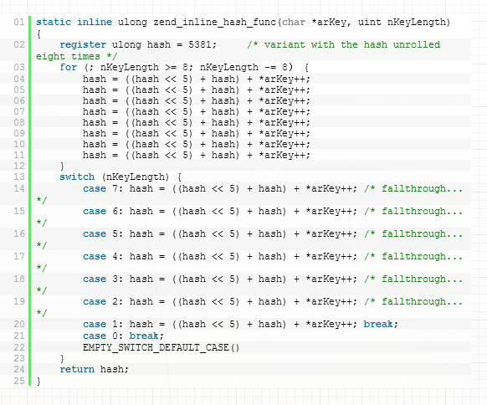Click the hash statement on line 09
The height and width of the screenshot is (405, 487).
pyautogui.click(x=197, y=133)
